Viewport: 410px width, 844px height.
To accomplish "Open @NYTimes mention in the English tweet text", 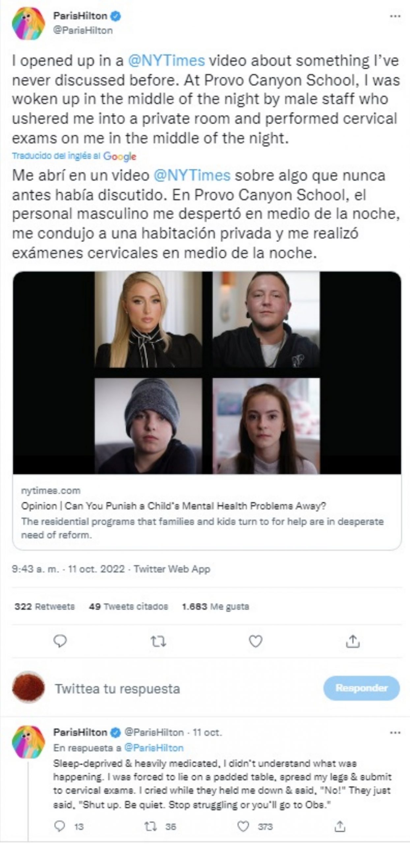I will coord(166,61).
